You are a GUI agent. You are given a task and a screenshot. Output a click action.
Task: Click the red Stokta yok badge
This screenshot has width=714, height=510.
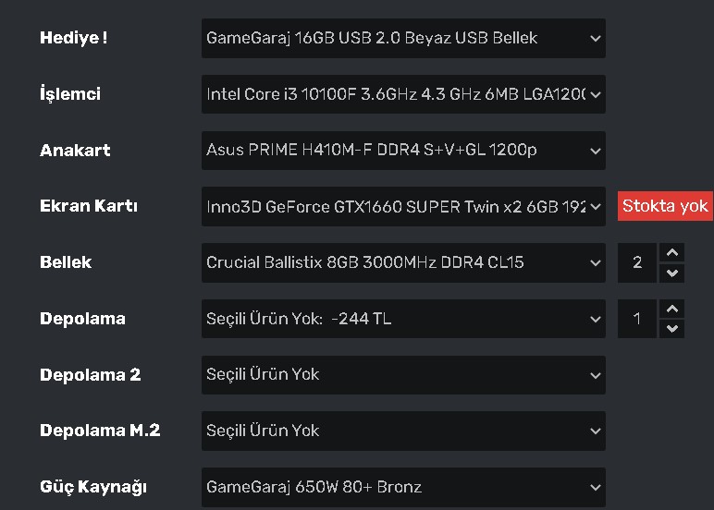click(x=665, y=206)
